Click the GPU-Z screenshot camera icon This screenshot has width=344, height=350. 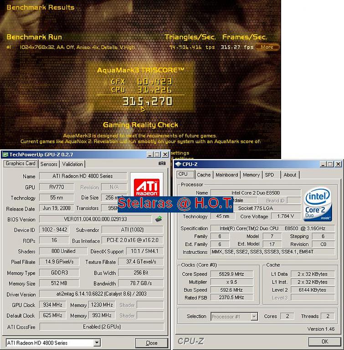pyautogui.click(x=162, y=164)
